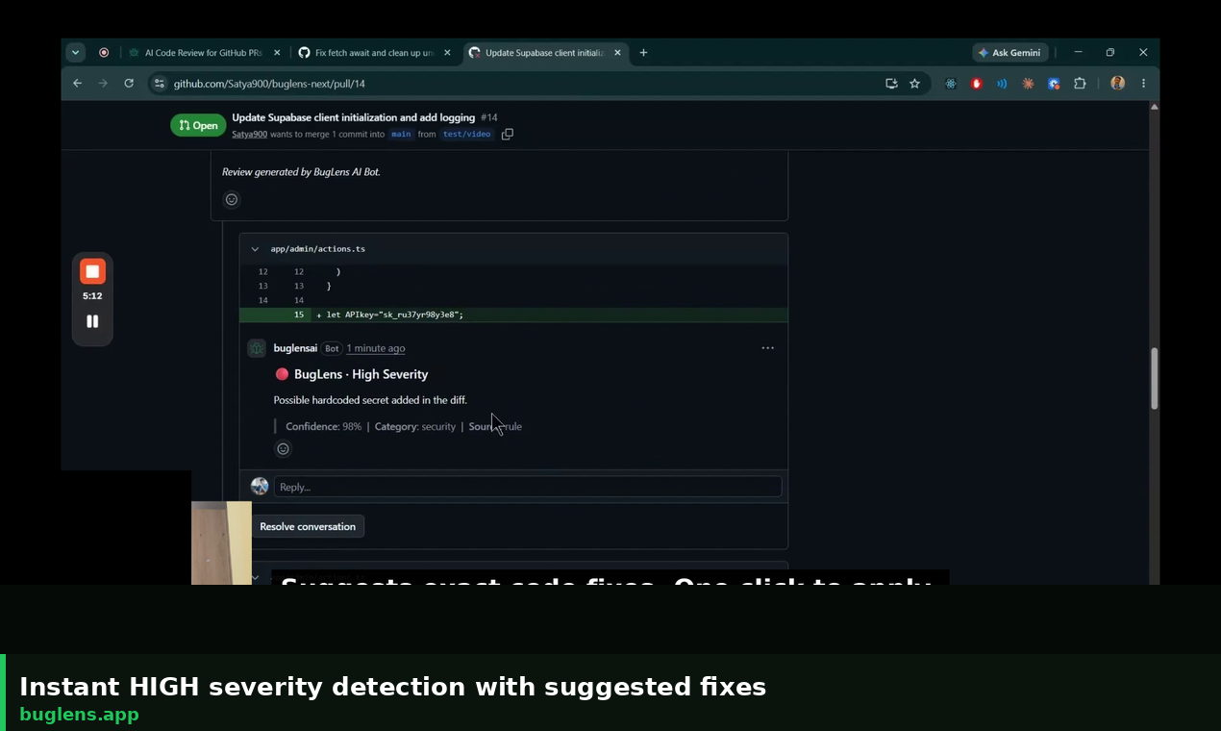Open a new browser tab
This screenshot has height=731, width=1221.
pos(643,53)
